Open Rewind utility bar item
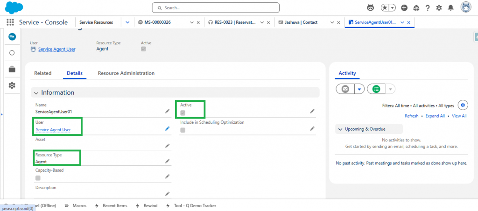The image size is (478, 211). coord(146,206)
